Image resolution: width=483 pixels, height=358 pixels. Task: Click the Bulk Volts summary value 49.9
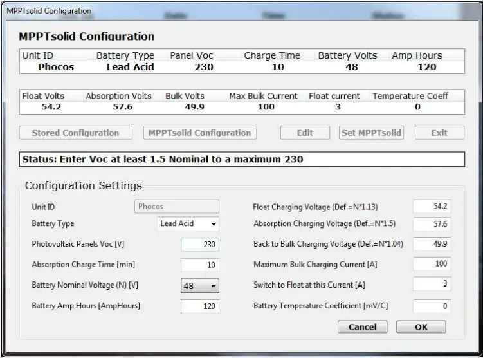[194, 107]
